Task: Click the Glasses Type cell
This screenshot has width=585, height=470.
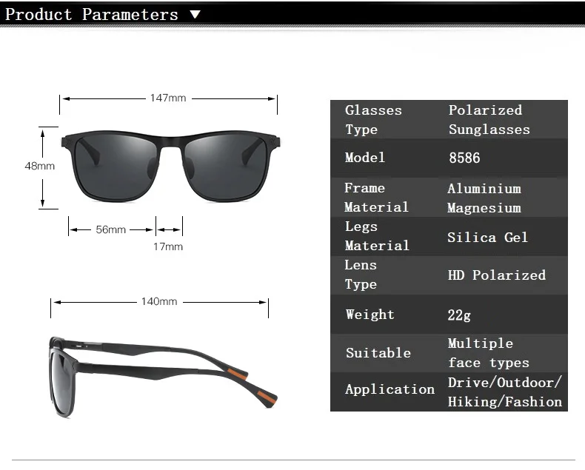Action: pos(373,120)
